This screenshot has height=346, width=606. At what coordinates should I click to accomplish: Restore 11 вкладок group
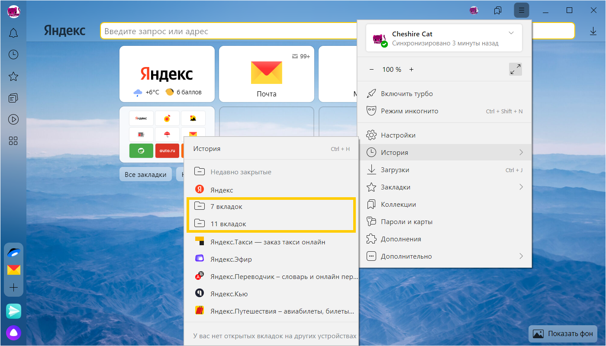pyautogui.click(x=271, y=224)
